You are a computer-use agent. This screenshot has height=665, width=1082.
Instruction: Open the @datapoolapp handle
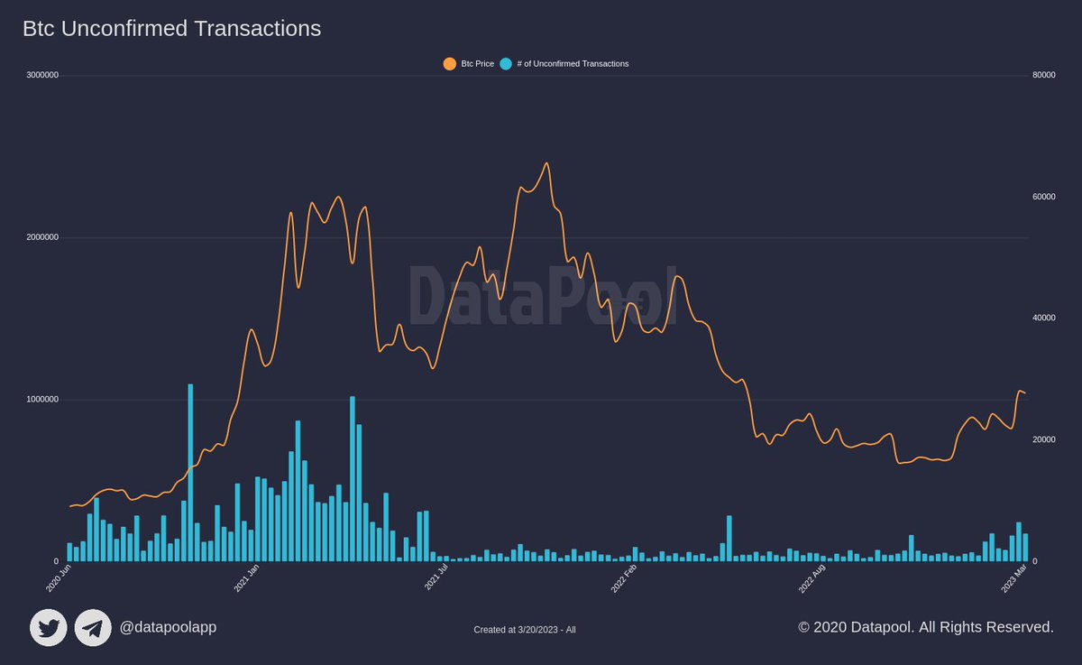pos(168,627)
